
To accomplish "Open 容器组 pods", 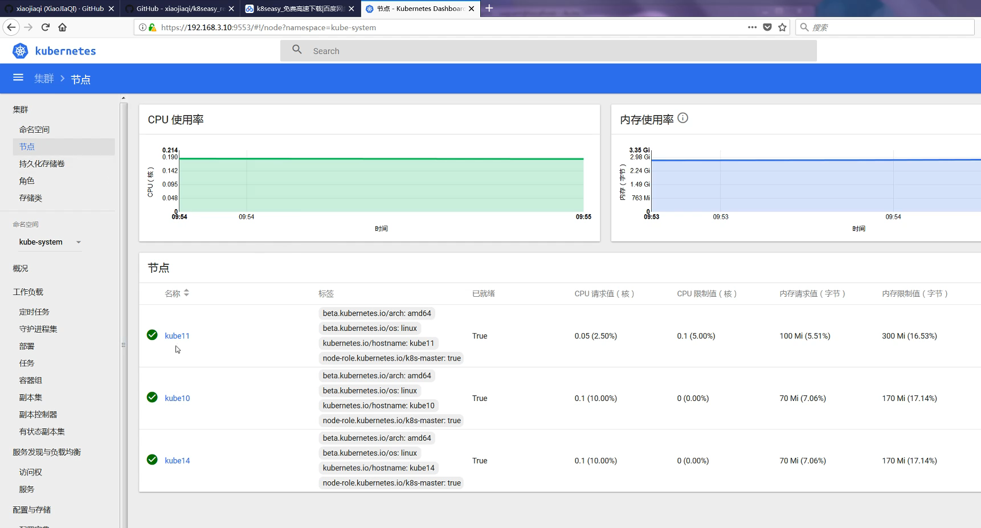I will point(30,380).
